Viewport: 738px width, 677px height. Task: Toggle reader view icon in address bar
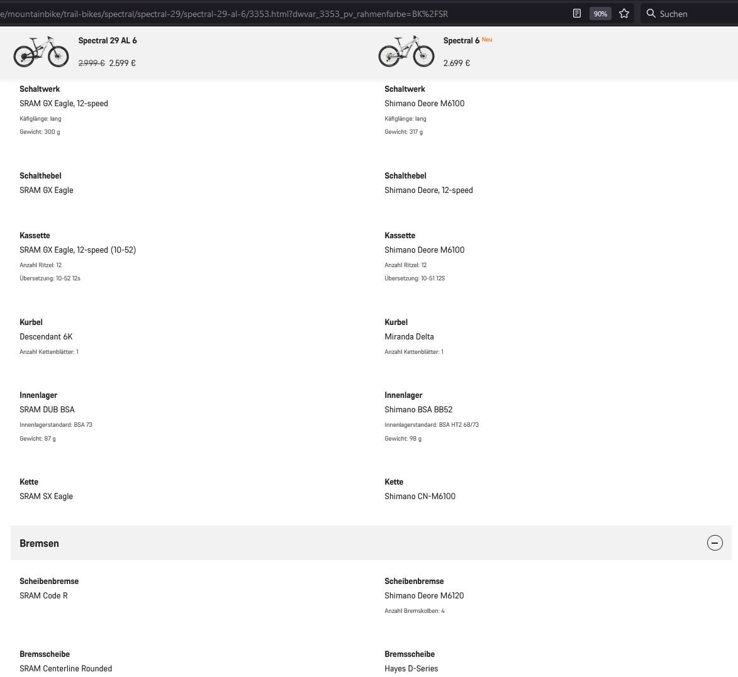pos(576,13)
